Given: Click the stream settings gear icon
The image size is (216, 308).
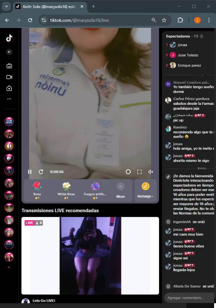Looking at the screenshot, I should (x=128, y=172).
